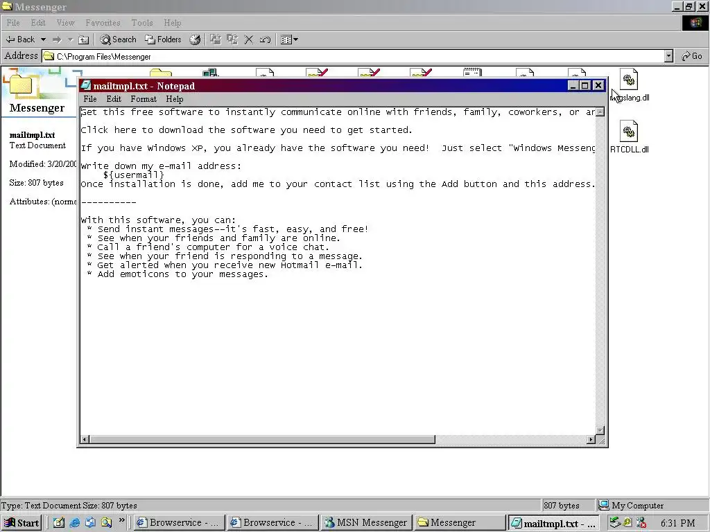Screen dimensions: 710x532
Task: Minimize the Notepad window
Action: click(573, 85)
